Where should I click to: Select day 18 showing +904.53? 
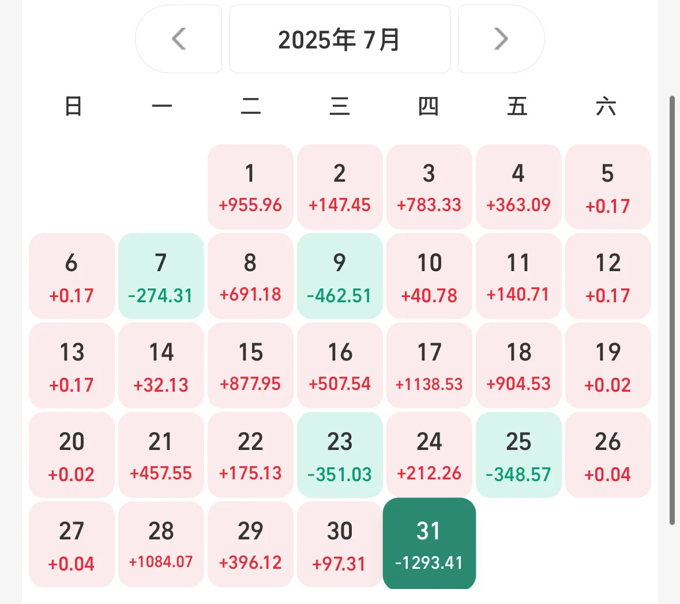pyautogui.click(x=519, y=365)
